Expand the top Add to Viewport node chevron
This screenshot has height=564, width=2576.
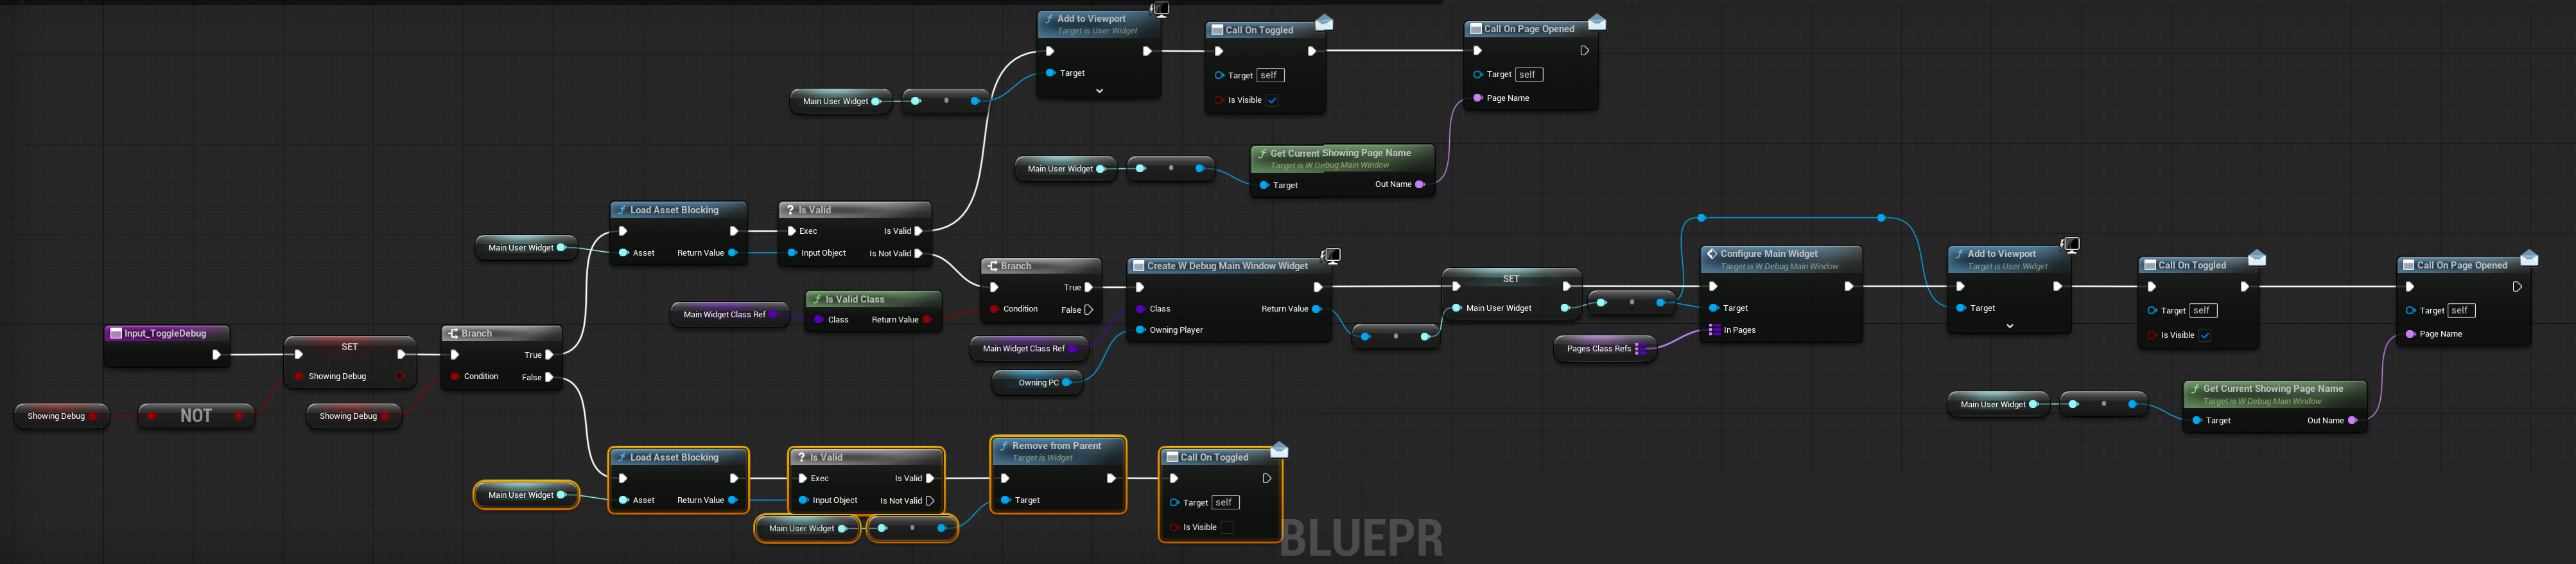[x=1099, y=91]
